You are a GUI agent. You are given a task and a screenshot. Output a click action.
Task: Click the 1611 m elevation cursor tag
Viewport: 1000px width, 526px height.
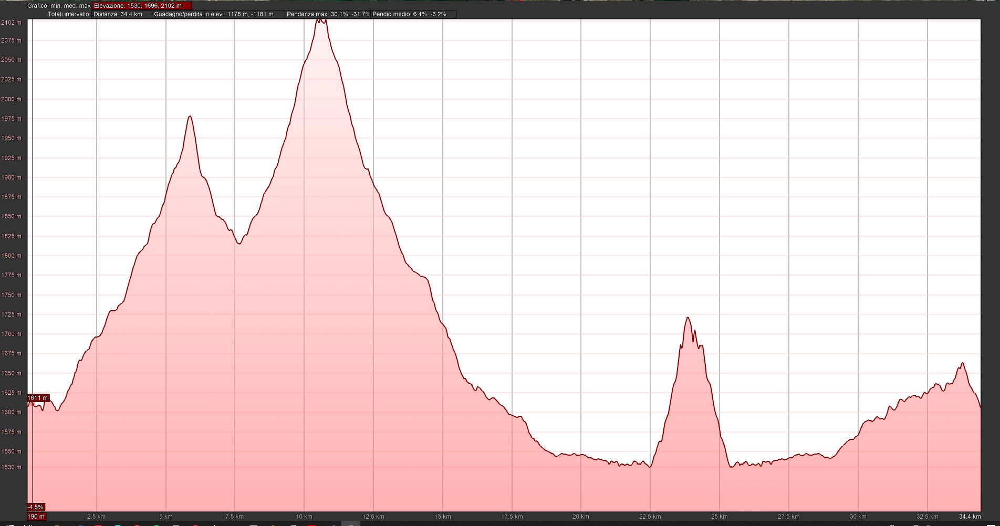coord(38,398)
